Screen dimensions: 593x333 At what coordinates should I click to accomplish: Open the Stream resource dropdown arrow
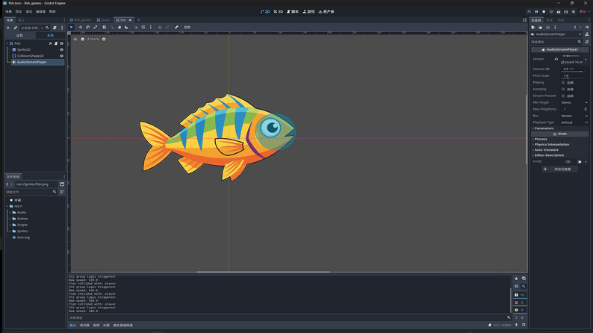[x=586, y=59]
